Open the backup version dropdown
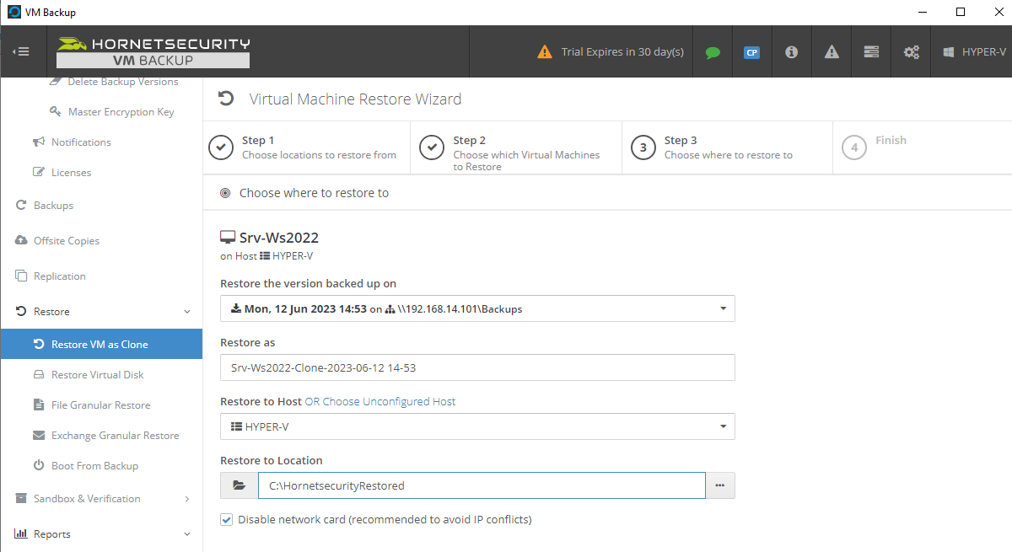The height and width of the screenshot is (552, 1012). tap(477, 308)
